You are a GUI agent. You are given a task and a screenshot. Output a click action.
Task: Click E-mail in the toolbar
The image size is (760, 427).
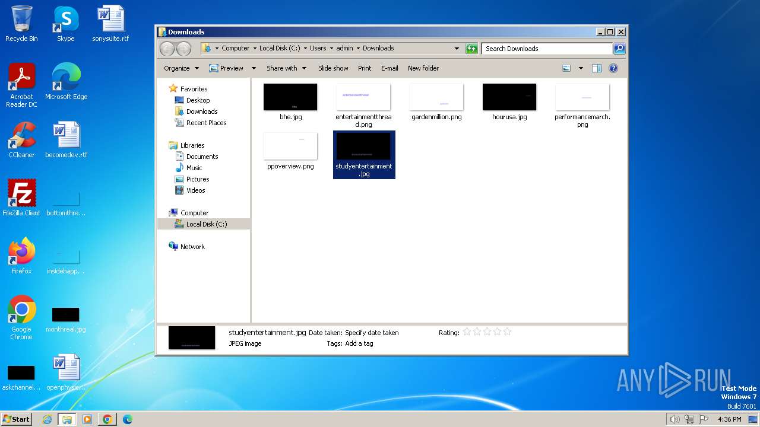pyautogui.click(x=389, y=68)
